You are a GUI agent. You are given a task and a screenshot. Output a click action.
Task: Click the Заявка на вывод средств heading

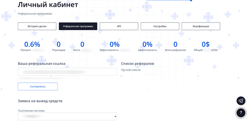tap(40, 101)
